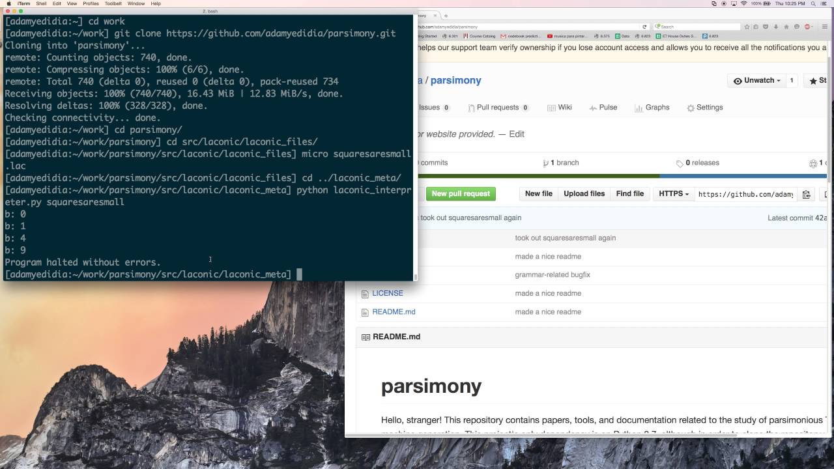Image resolution: width=834 pixels, height=469 pixels.
Task: Open the Apple menu
Action: [8, 3]
